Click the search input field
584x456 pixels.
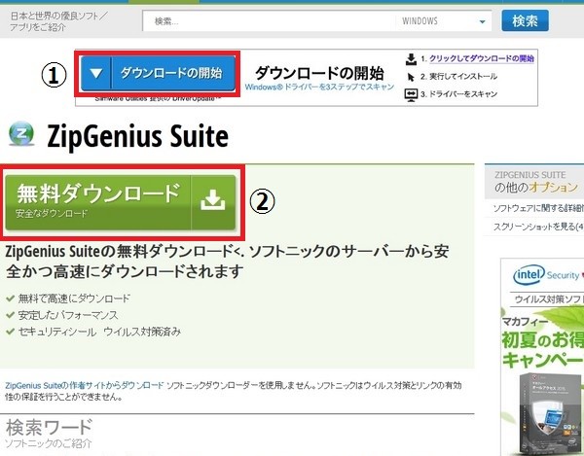point(270,20)
